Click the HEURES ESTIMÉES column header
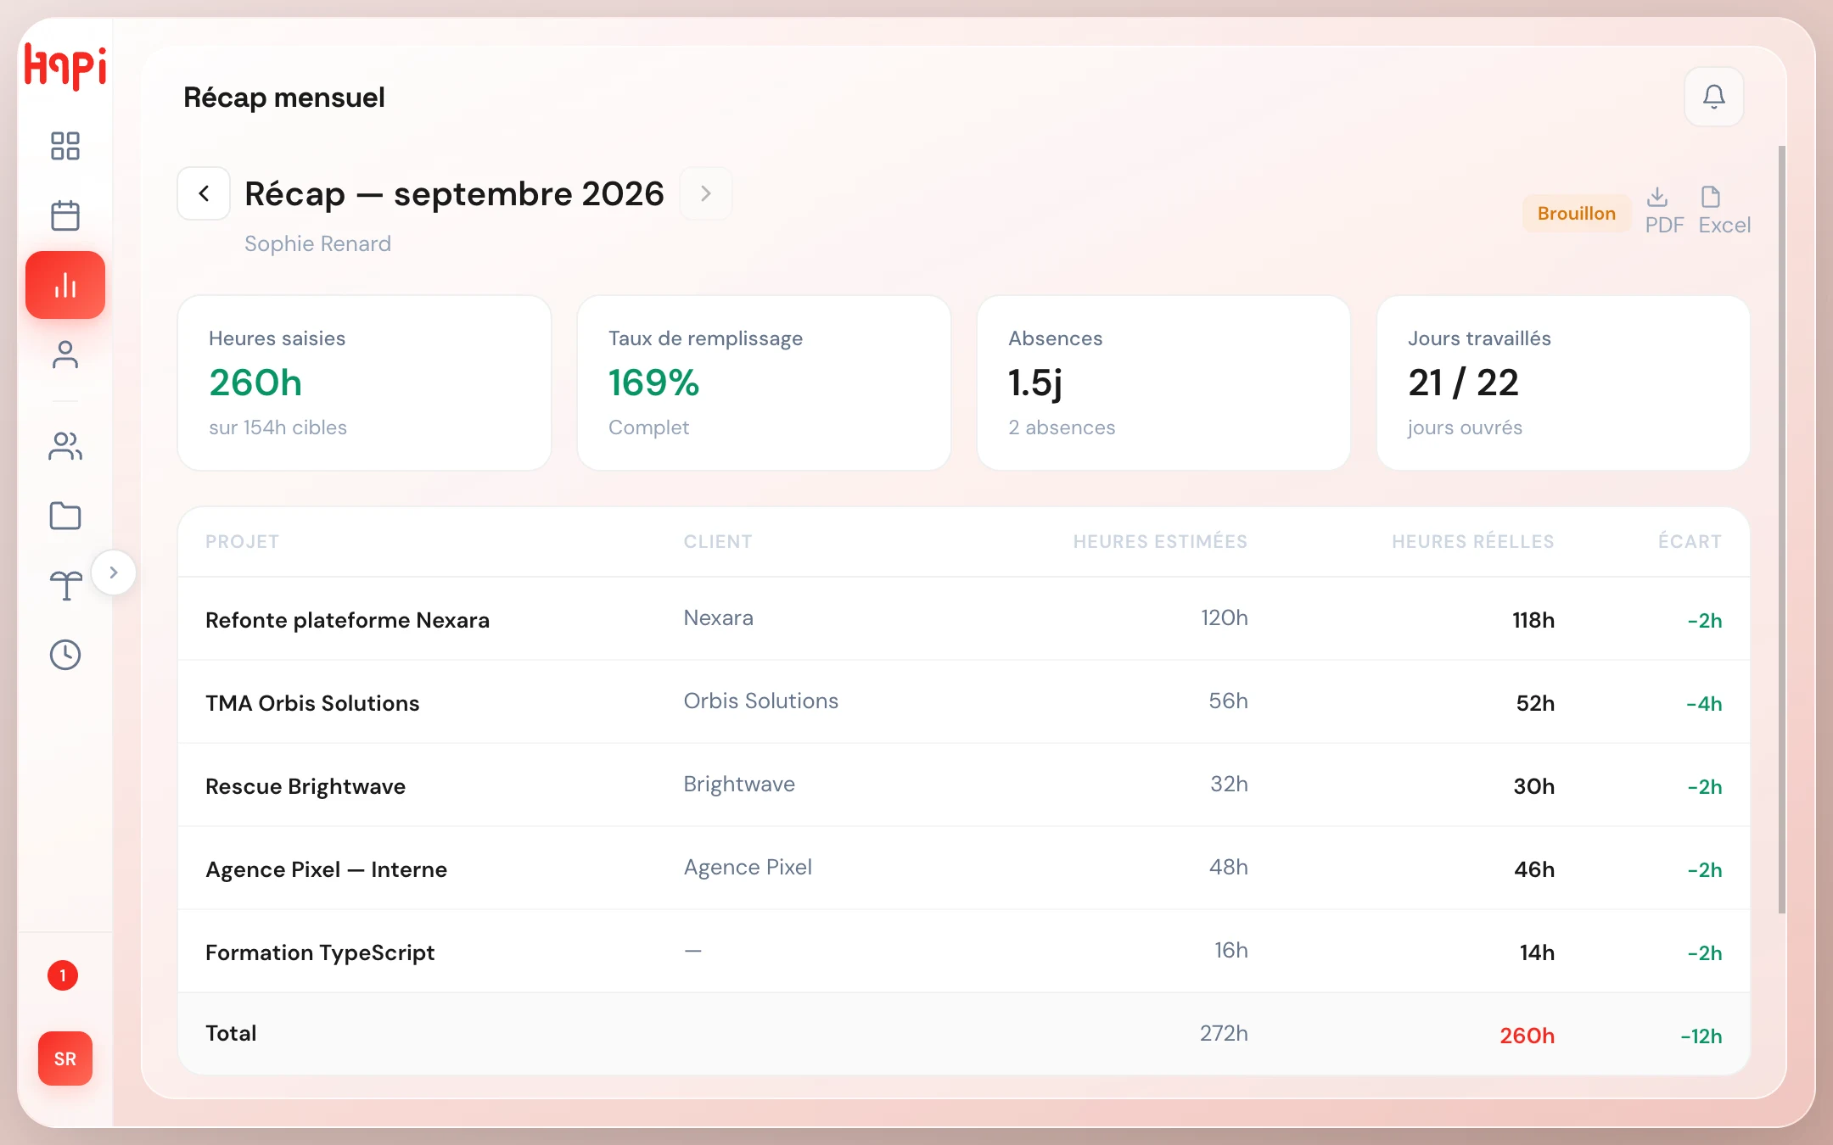The image size is (1833, 1145). pyautogui.click(x=1160, y=541)
